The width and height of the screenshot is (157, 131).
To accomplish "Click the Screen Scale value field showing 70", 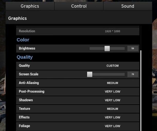I will [133, 74].
